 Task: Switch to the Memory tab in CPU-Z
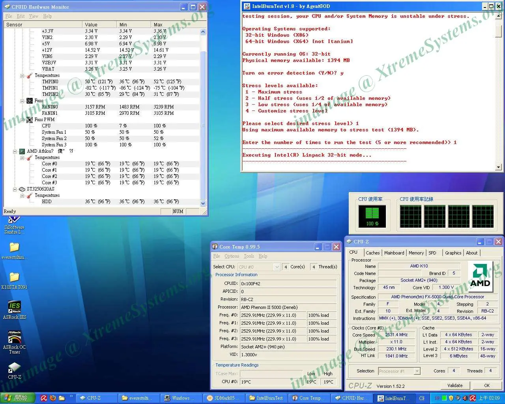tap(416, 253)
